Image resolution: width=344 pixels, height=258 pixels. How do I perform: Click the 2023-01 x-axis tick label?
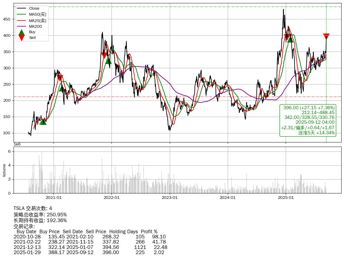coord(169,198)
